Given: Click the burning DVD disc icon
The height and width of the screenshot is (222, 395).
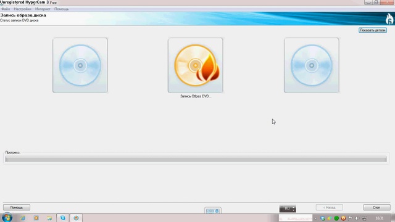Looking at the screenshot, I should (196, 65).
